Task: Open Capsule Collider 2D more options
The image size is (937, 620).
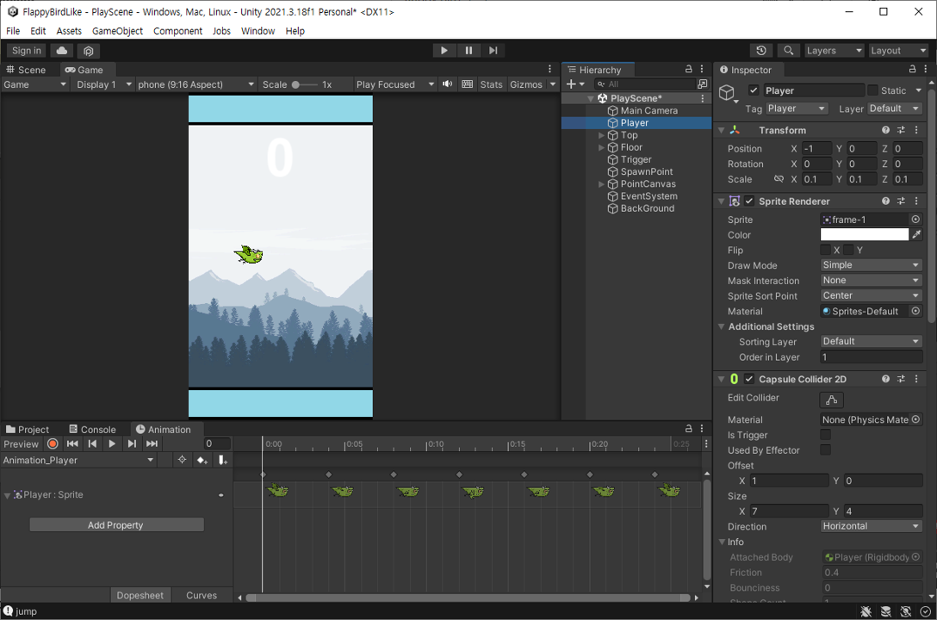Action: pyautogui.click(x=916, y=379)
